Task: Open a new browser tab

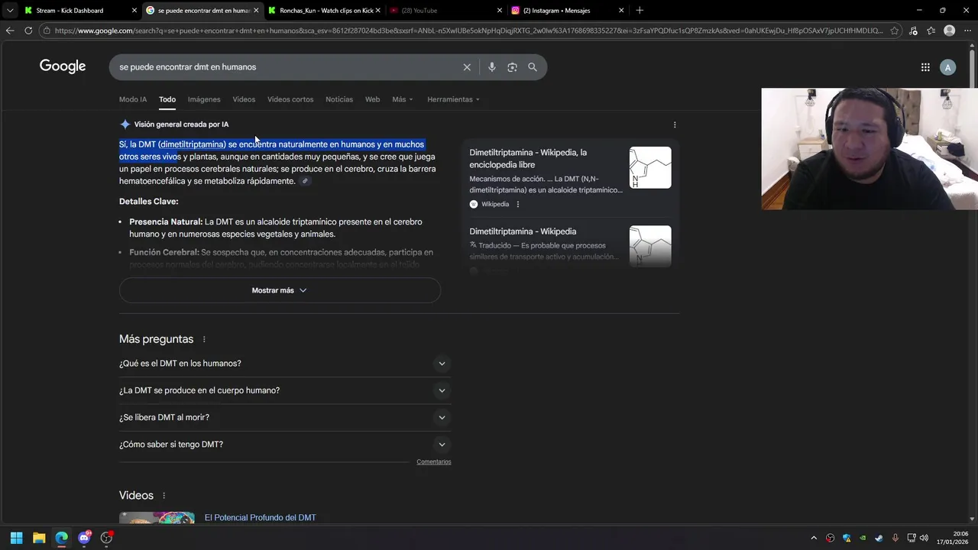Action: [640, 11]
